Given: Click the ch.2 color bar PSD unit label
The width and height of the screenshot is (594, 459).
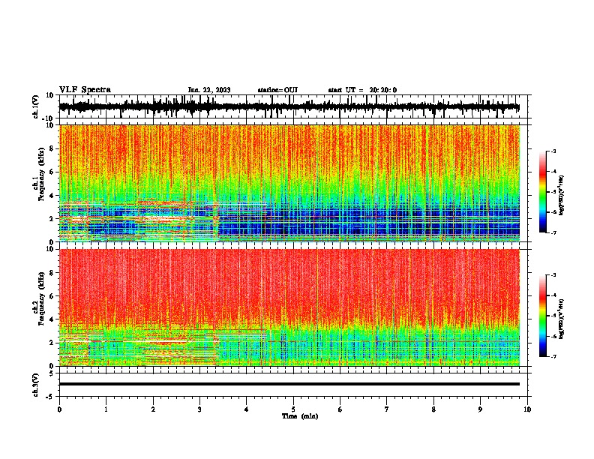Looking at the screenshot, I should pos(562,319).
